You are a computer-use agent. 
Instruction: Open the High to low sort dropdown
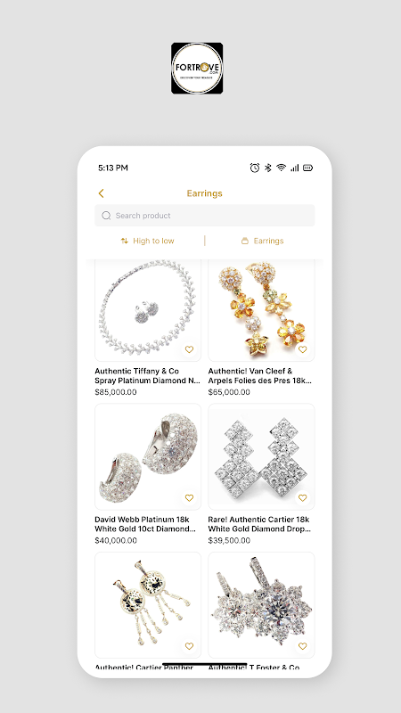[147, 241]
